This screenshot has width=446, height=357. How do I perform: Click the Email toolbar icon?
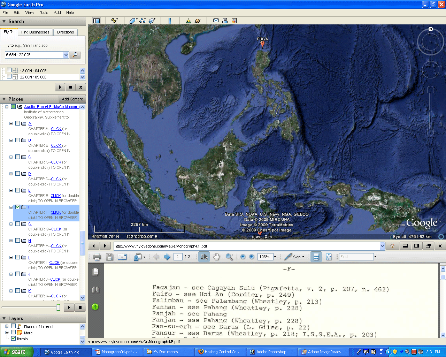click(x=216, y=21)
